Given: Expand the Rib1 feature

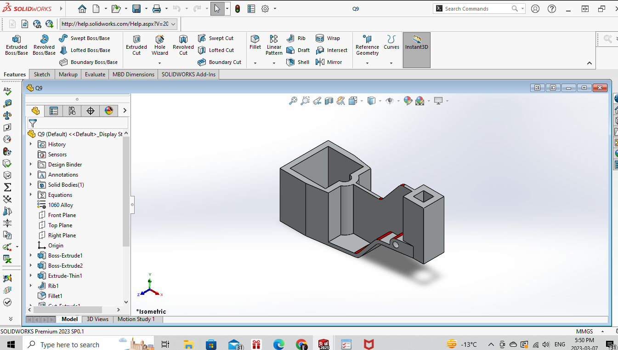Looking at the screenshot, I should (x=31, y=286).
